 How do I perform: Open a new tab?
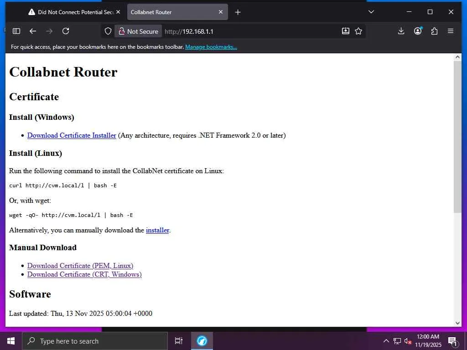click(x=238, y=12)
